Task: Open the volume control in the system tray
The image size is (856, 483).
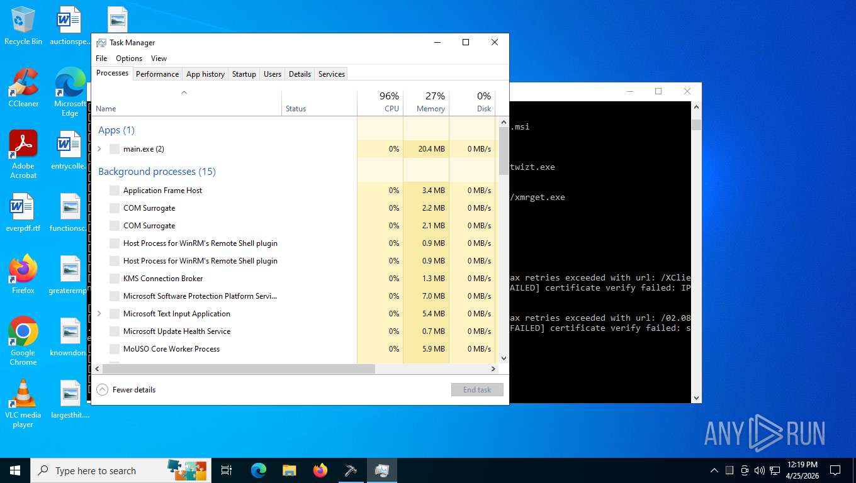Action: click(x=759, y=470)
